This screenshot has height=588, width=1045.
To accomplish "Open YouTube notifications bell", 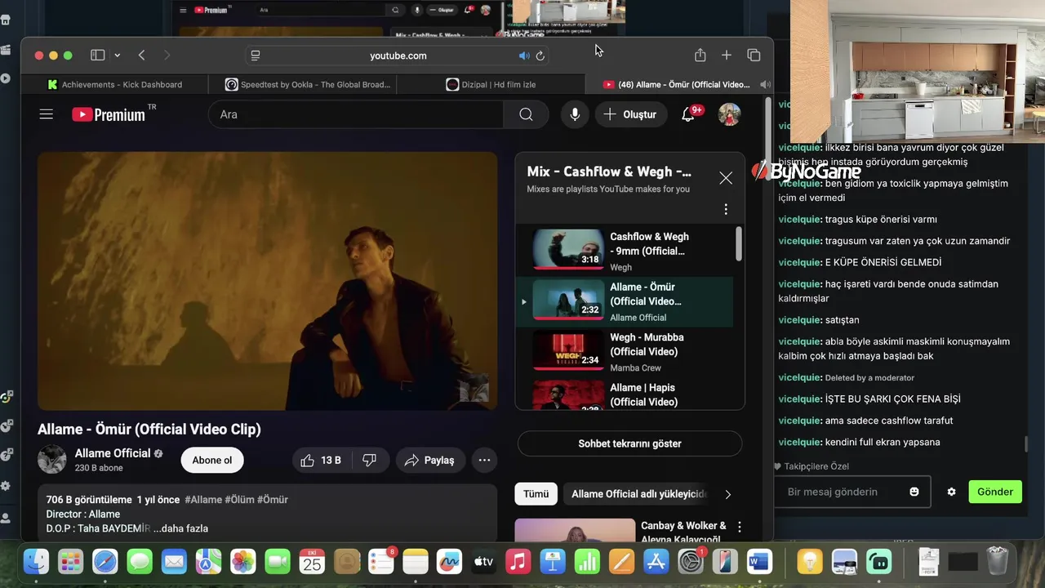I will 689,114.
